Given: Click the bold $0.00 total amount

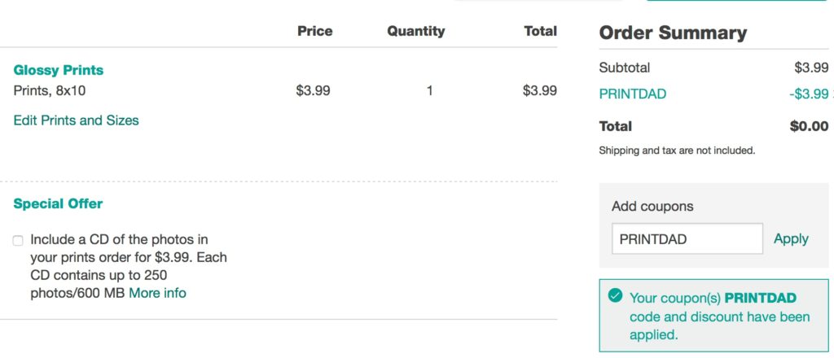Looking at the screenshot, I should tap(809, 126).
